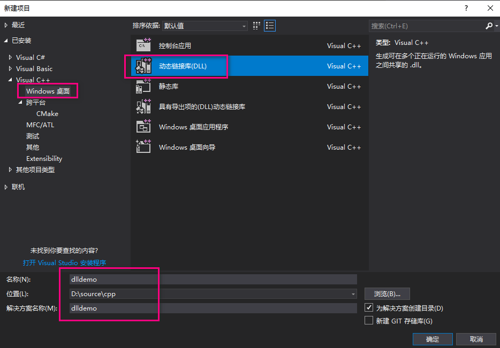The width and height of the screenshot is (500, 348).
Task: Click the Dynamic-Link Library (DLL) template icon
Action: [143, 66]
